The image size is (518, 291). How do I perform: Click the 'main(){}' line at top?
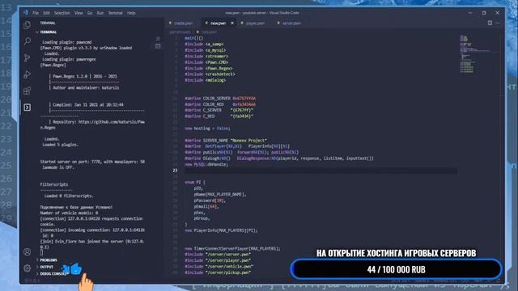coord(193,38)
